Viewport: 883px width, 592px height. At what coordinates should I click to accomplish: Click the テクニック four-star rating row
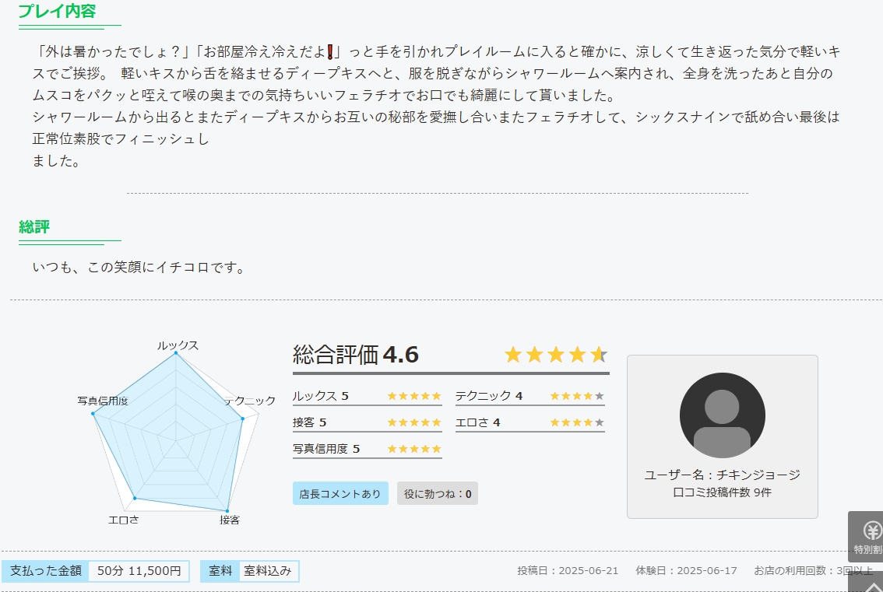[529, 396]
